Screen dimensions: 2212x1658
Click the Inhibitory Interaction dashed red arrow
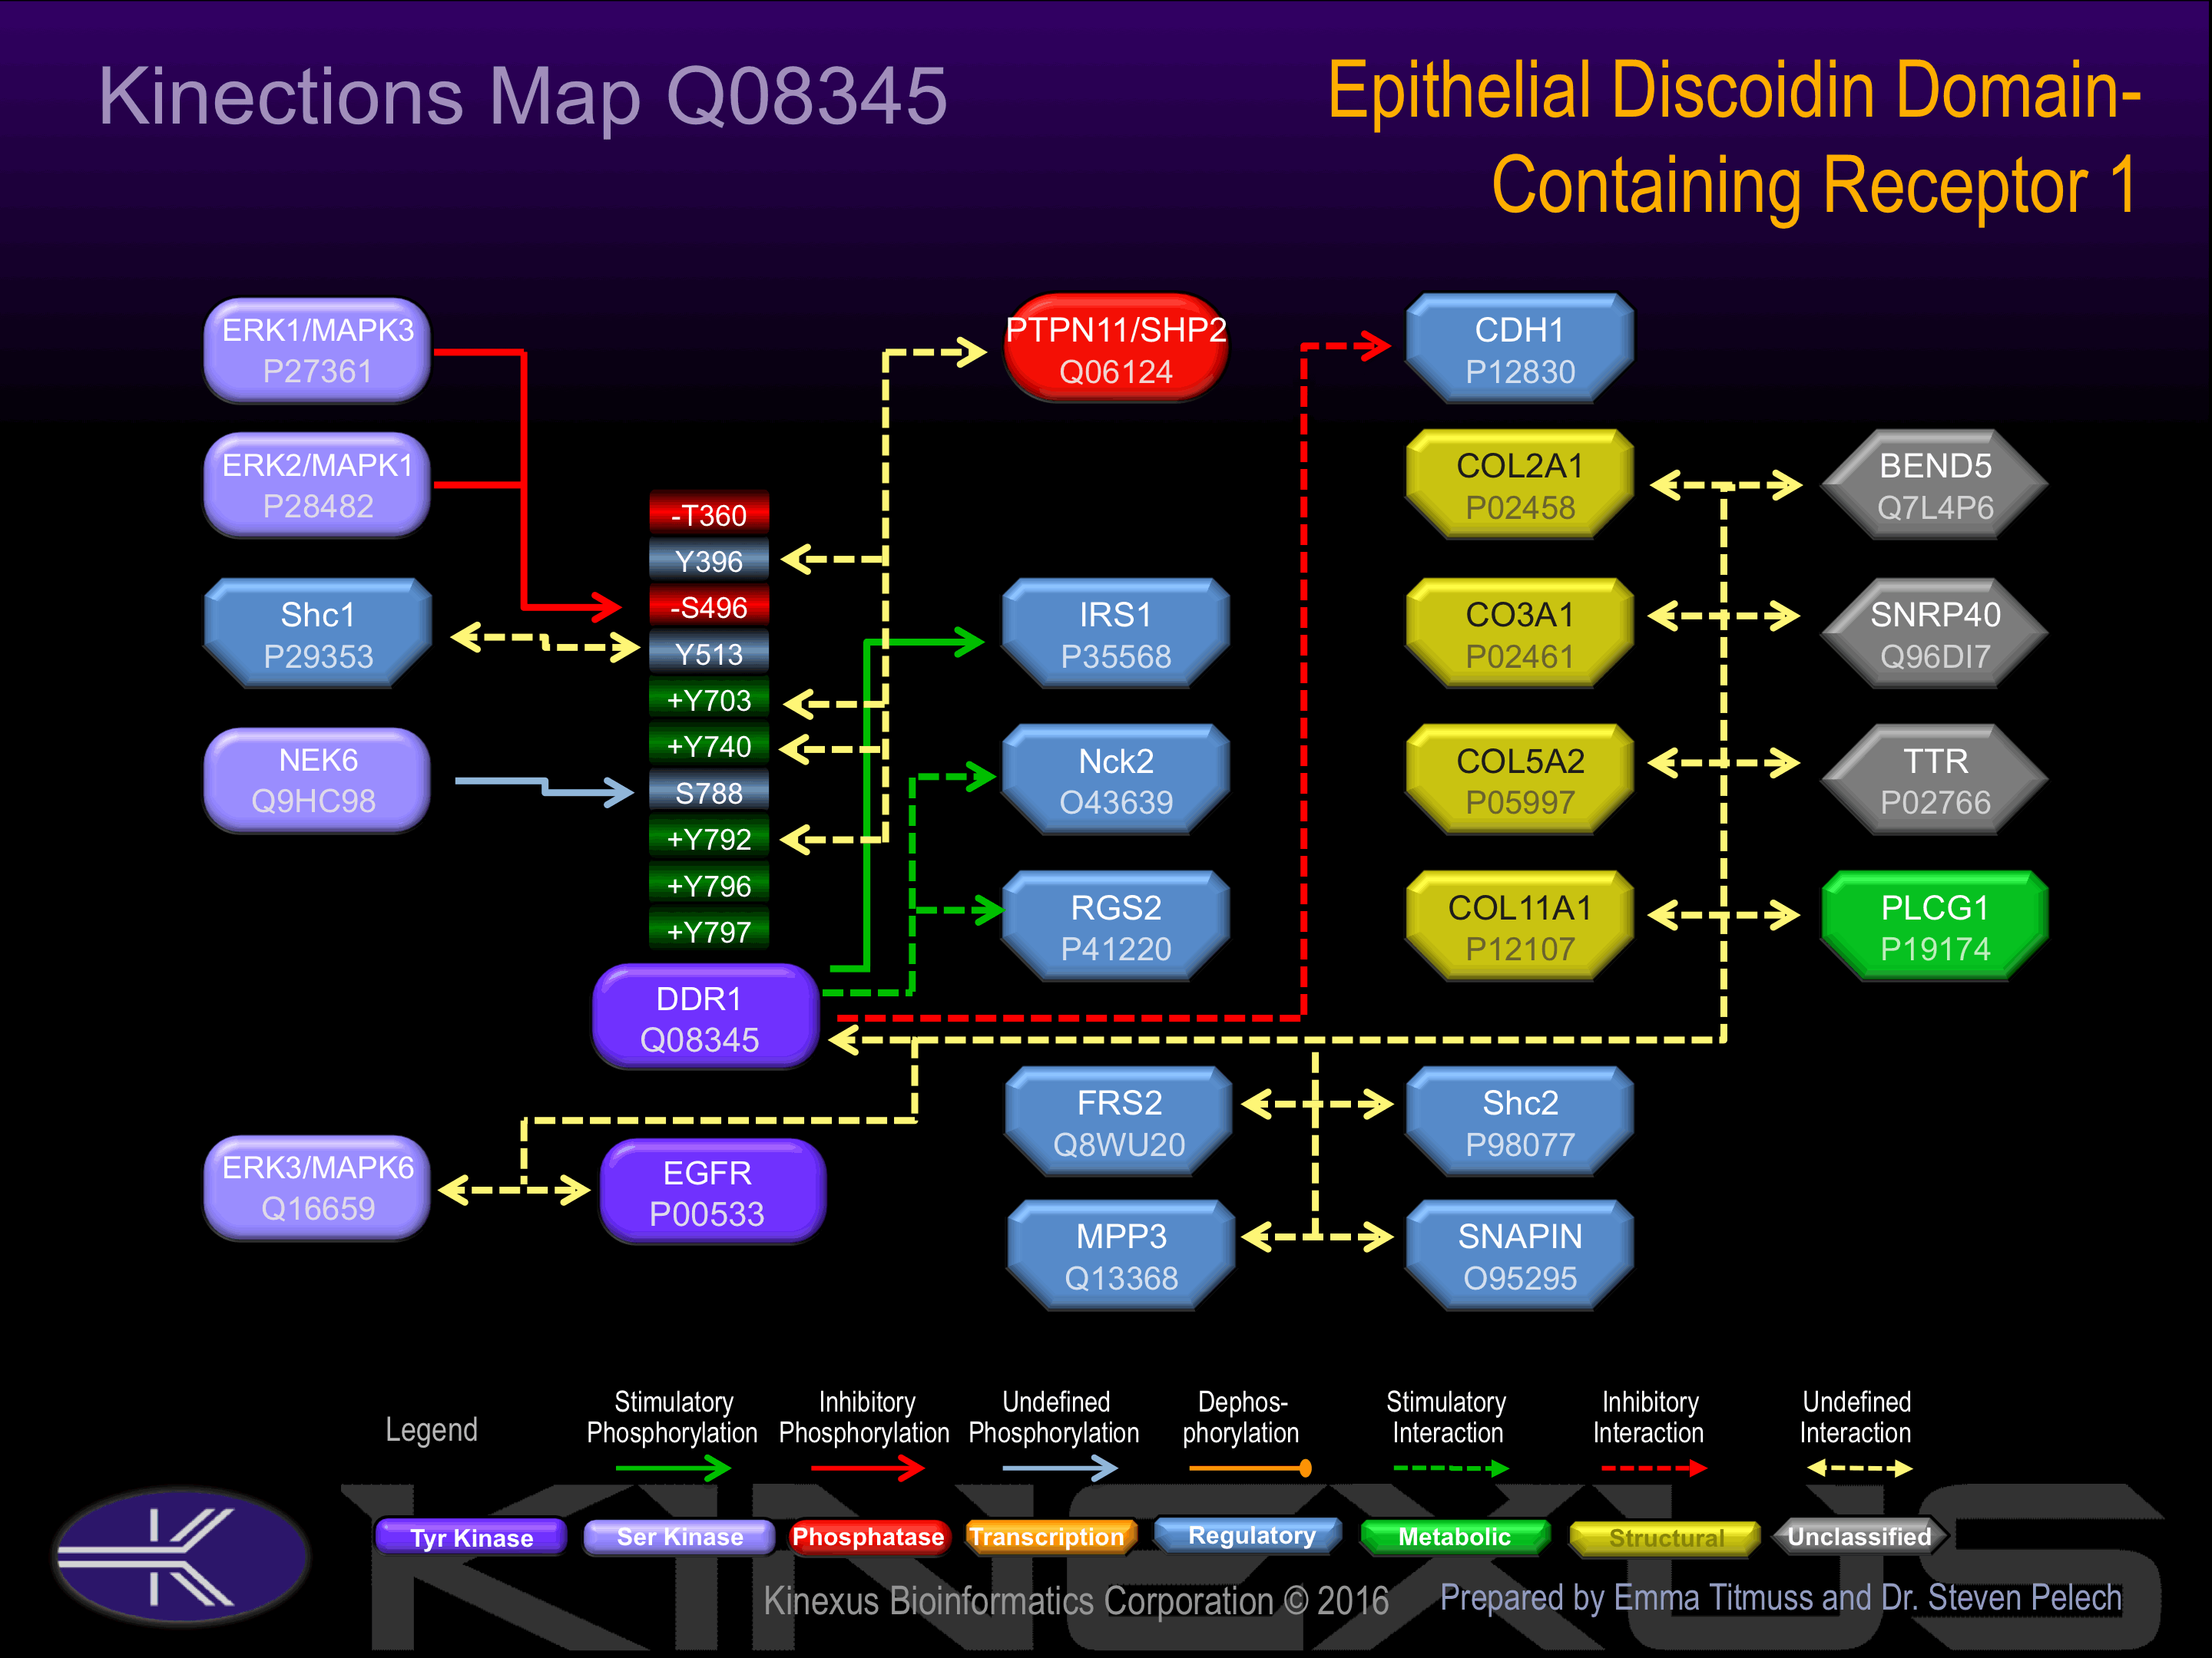pos(1654,1468)
